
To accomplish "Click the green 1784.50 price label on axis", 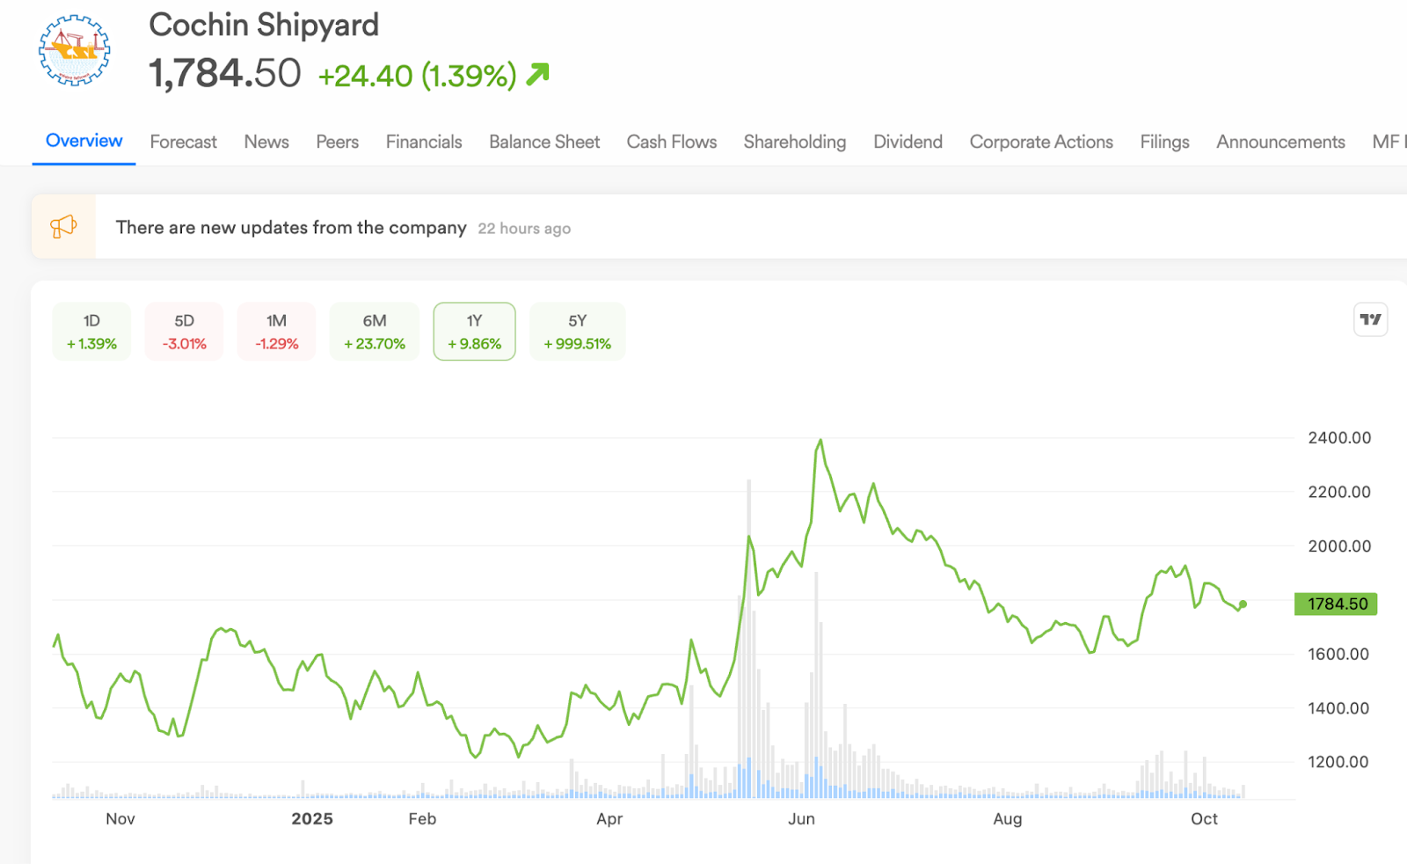I will point(1336,604).
